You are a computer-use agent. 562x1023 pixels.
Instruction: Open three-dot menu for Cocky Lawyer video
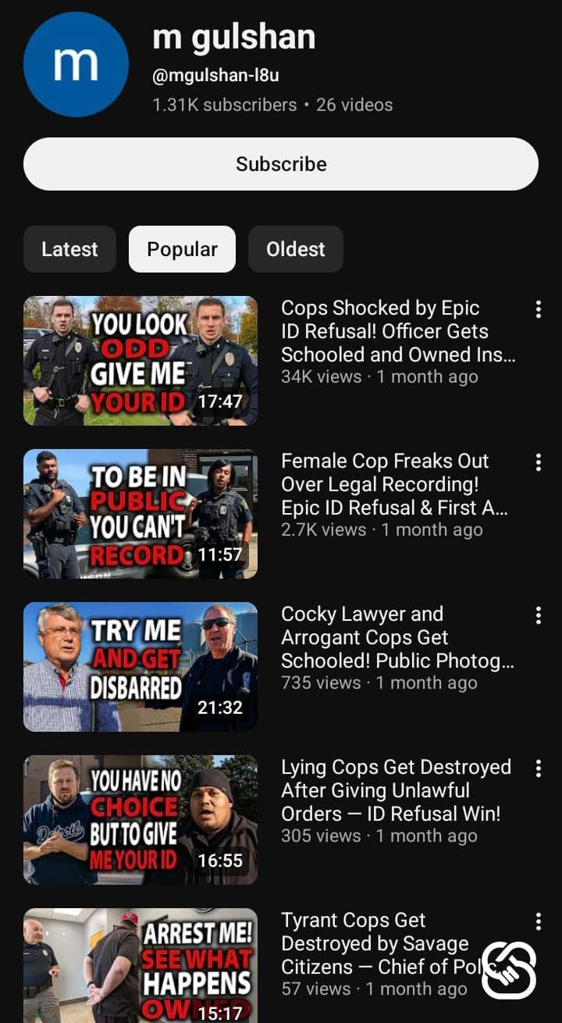point(539,615)
